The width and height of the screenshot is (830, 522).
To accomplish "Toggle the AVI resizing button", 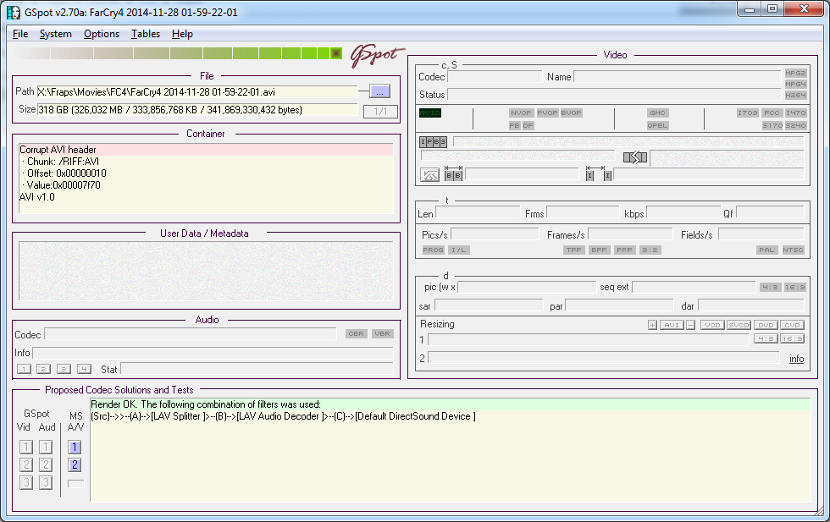I will click(672, 325).
